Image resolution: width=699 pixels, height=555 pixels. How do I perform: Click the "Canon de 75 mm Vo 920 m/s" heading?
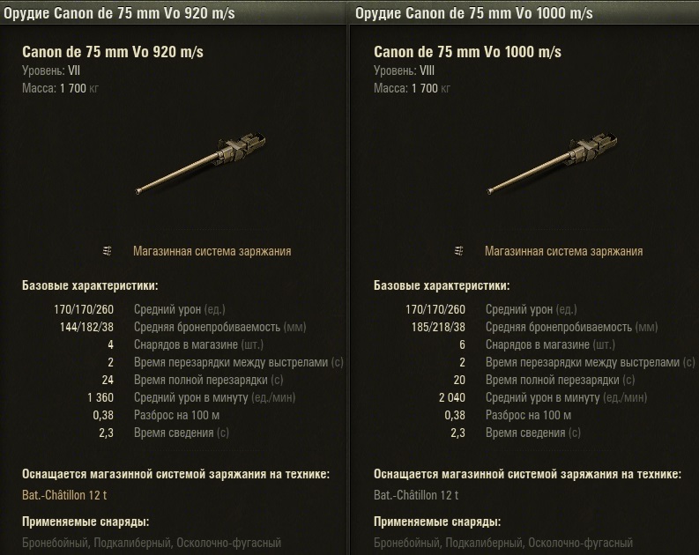click(x=113, y=53)
